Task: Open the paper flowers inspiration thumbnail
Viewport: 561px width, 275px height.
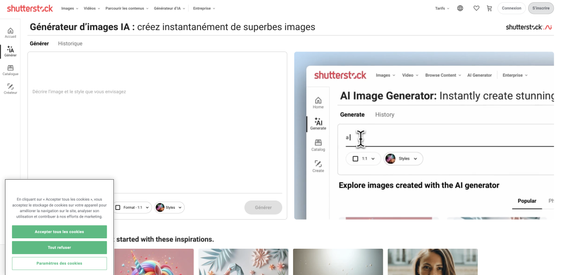Action: click(x=243, y=262)
